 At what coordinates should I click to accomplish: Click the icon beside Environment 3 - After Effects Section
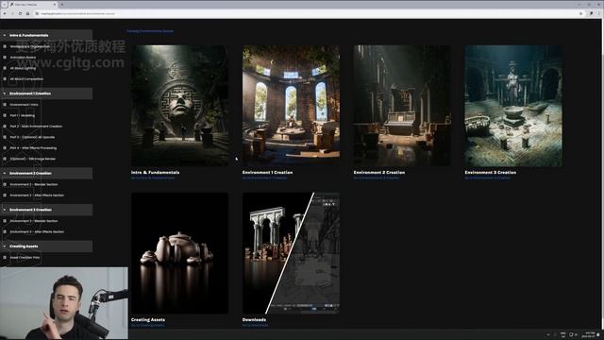tap(5, 231)
